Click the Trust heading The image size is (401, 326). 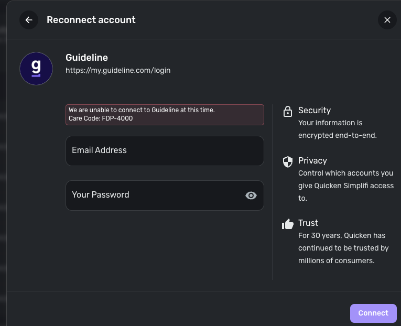coord(308,223)
